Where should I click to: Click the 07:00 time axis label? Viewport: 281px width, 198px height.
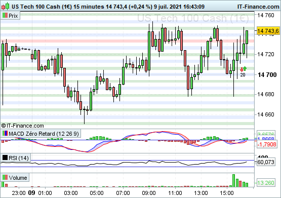123,193
